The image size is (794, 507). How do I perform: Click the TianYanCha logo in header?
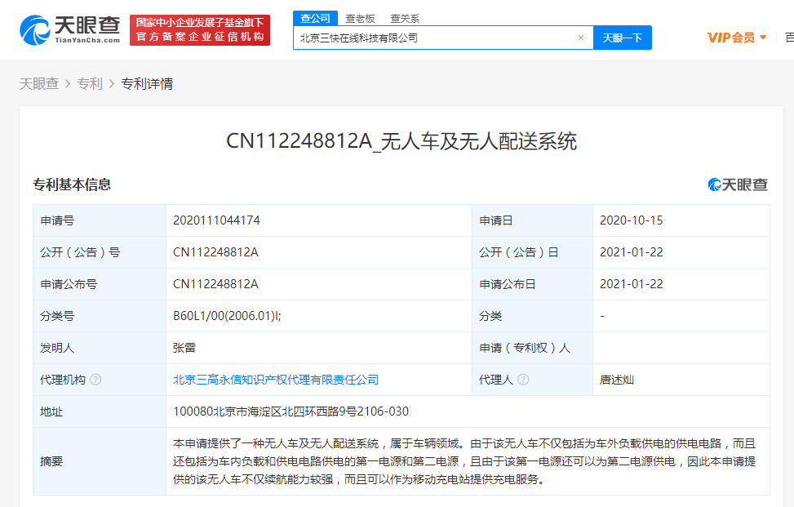click(x=71, y=29)
